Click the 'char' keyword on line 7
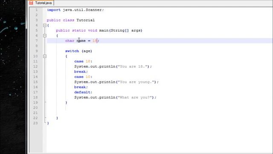Image resolution: width=273 pixels, height=154 pixels. 70,41
